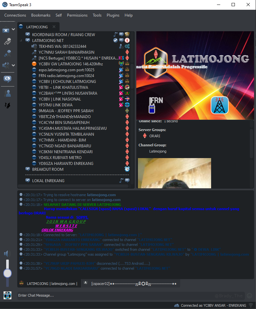The image size is (256, 309).
Task: Open the emoji picker in chat
Action: point(249,296)
